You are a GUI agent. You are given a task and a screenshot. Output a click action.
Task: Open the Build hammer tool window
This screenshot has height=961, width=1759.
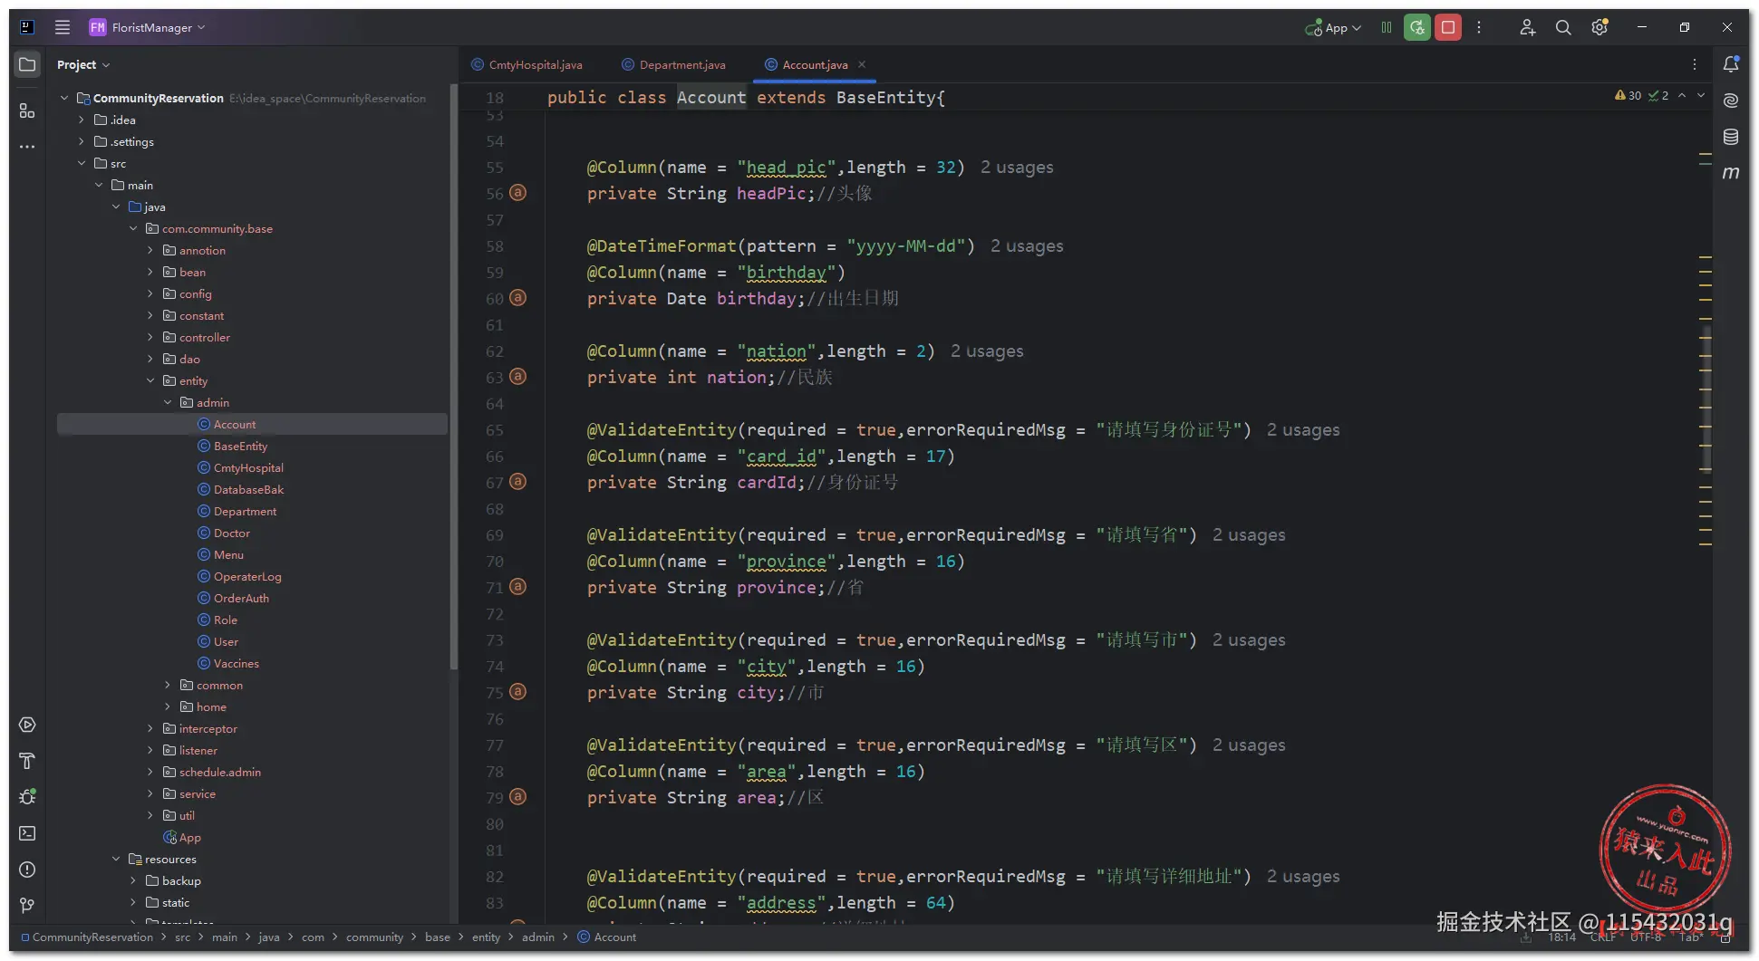click(27, 761)
